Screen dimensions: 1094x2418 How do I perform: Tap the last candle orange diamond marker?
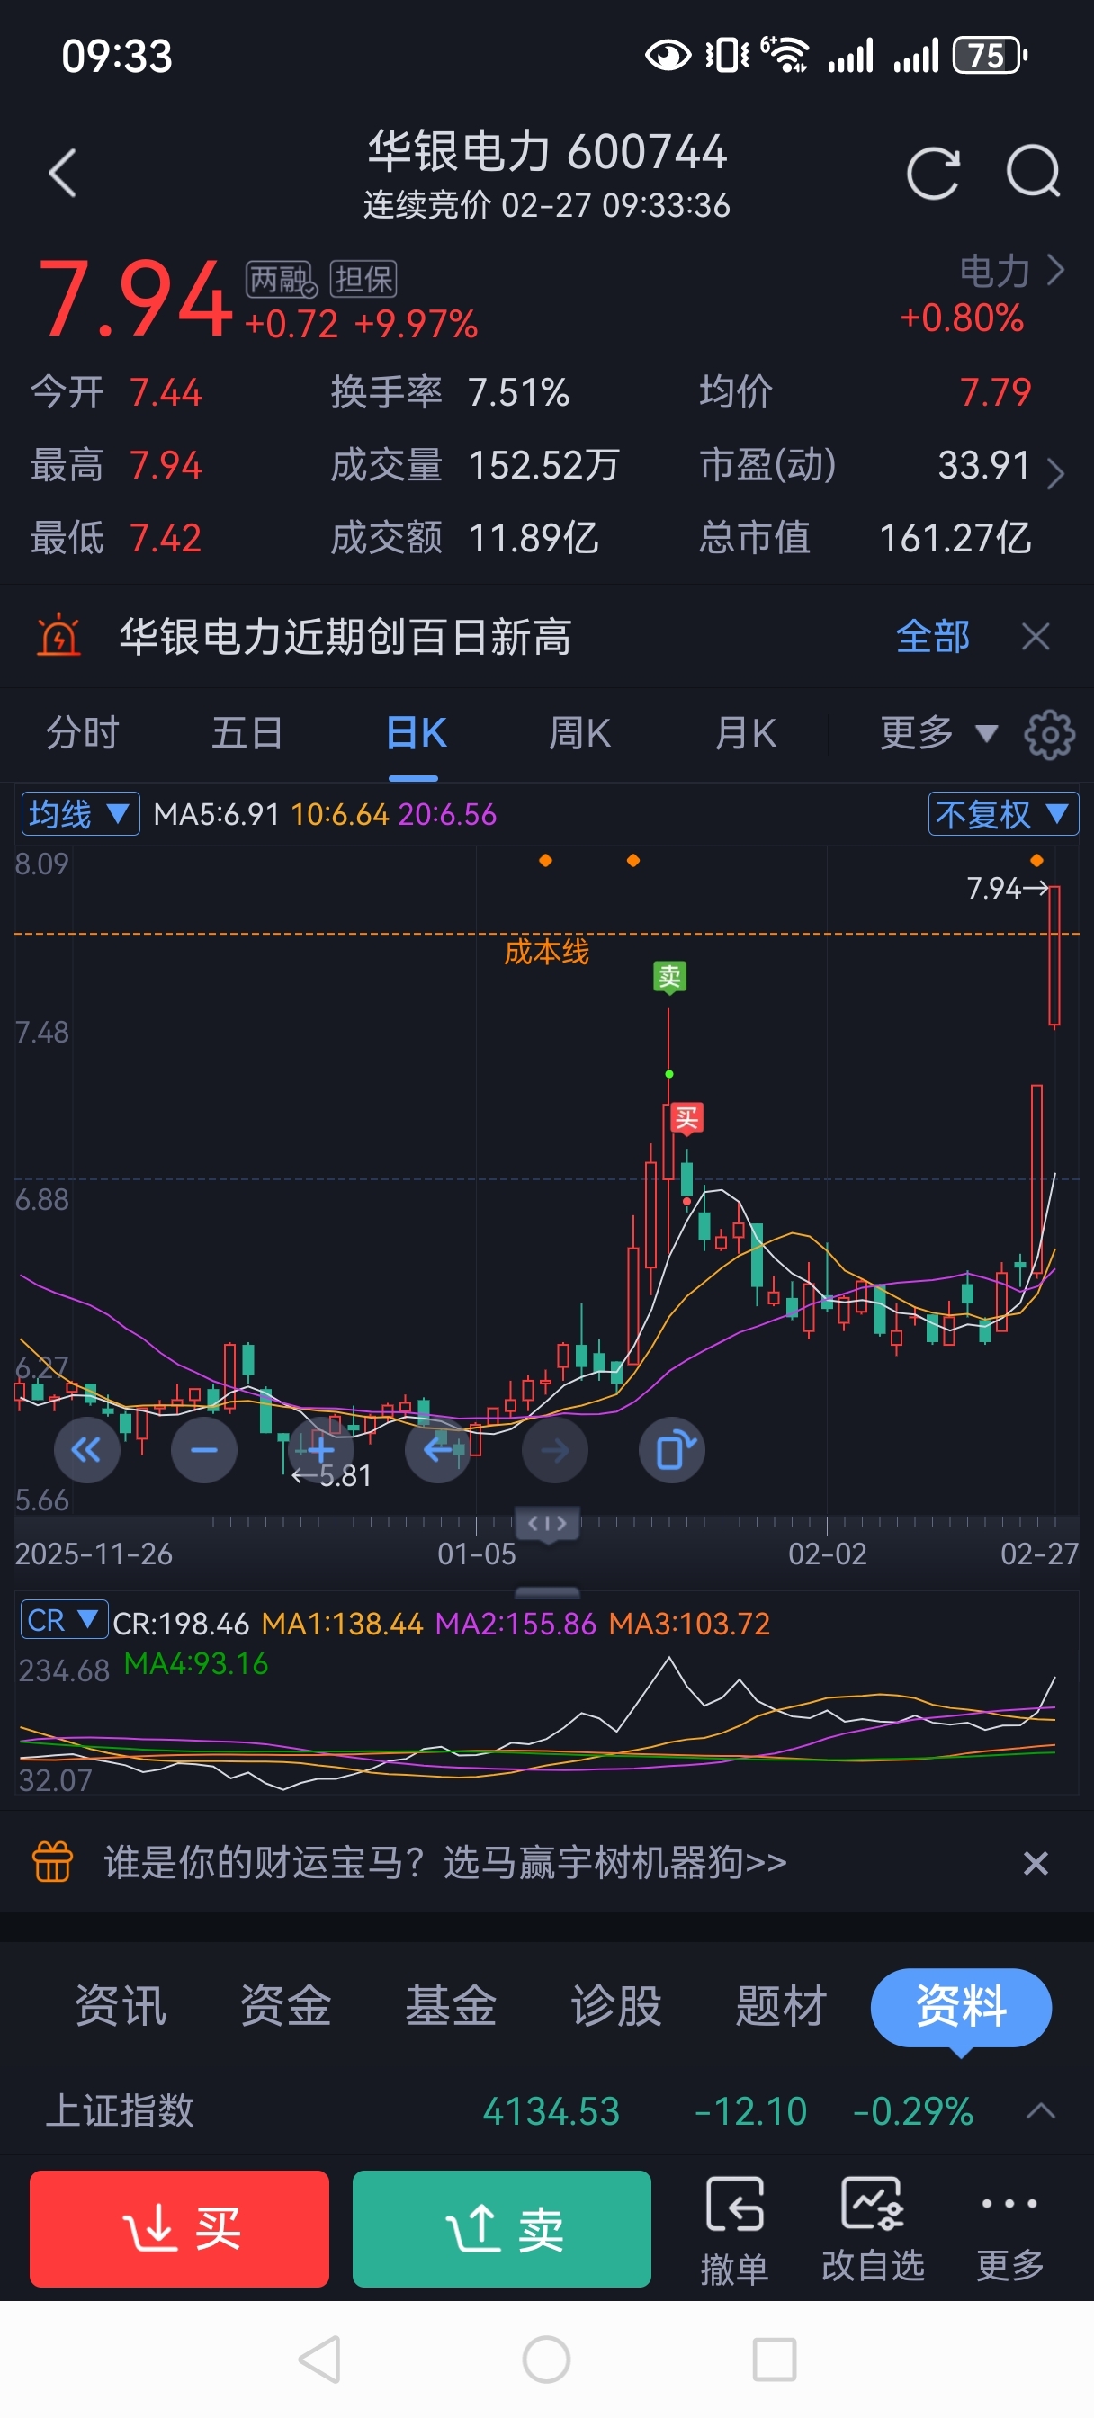point(1036,860)
